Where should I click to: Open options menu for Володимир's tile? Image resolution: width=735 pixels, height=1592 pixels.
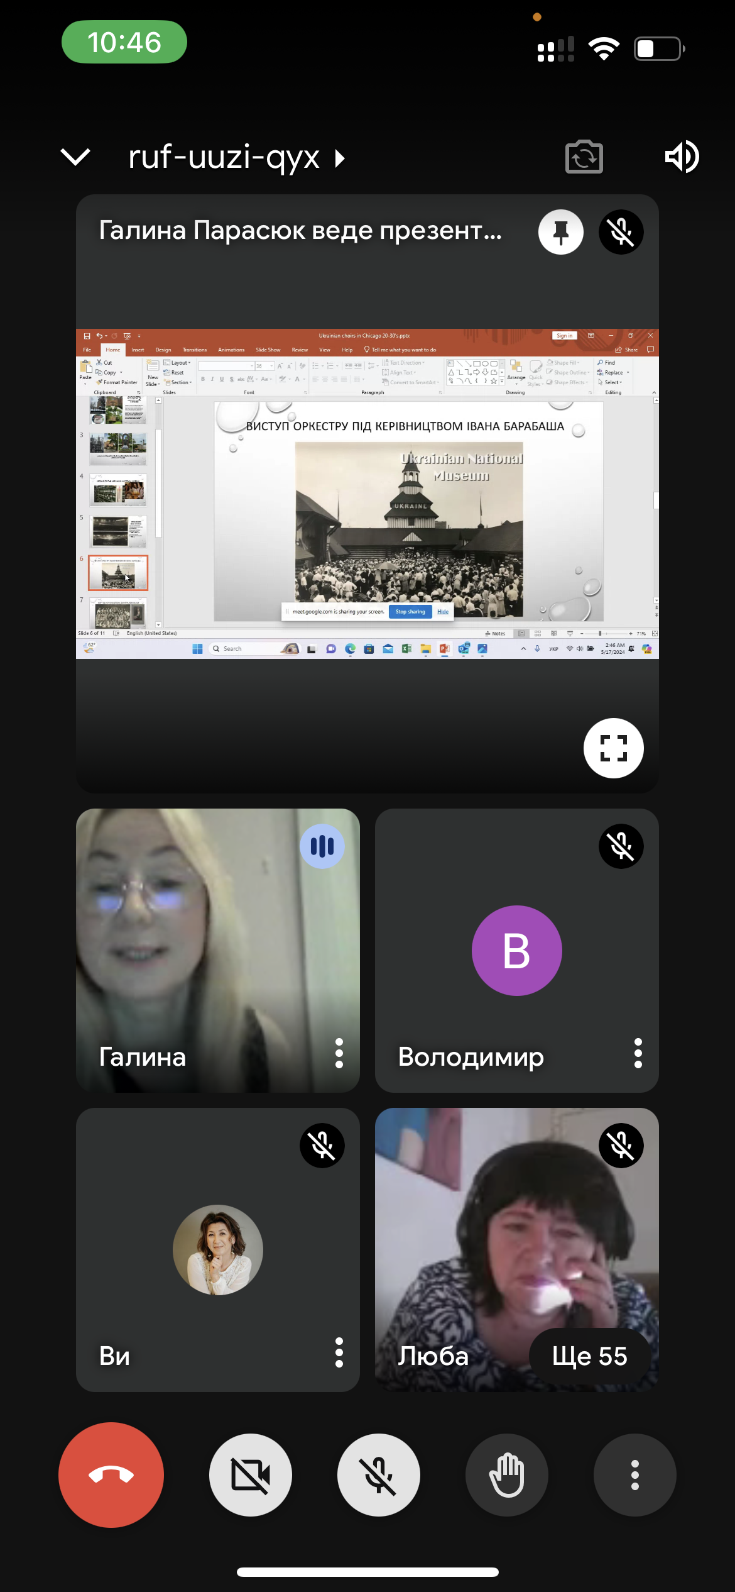point(638,1053)
